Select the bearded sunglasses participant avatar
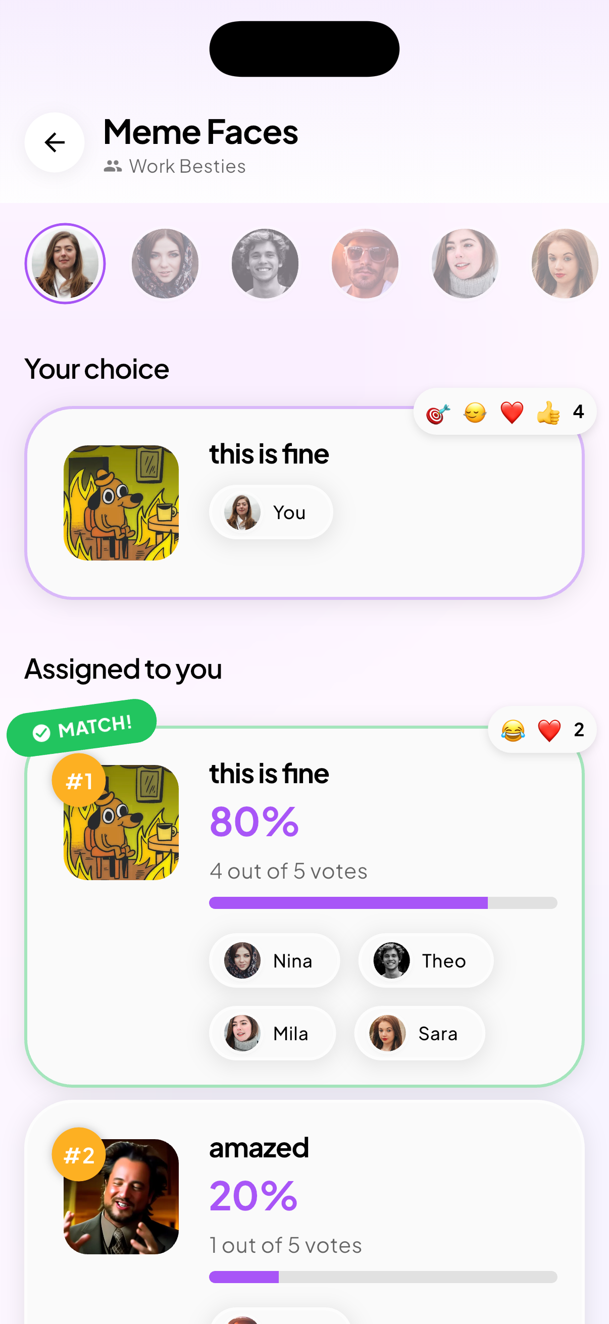The image size is (609, 1324). point(365,263)
